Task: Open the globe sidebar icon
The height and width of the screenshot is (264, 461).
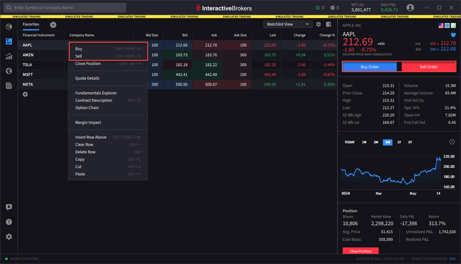Action: tap(9, 71)
